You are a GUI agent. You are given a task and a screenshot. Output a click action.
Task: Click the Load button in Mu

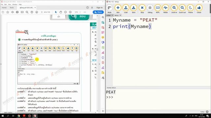(126, 9)
